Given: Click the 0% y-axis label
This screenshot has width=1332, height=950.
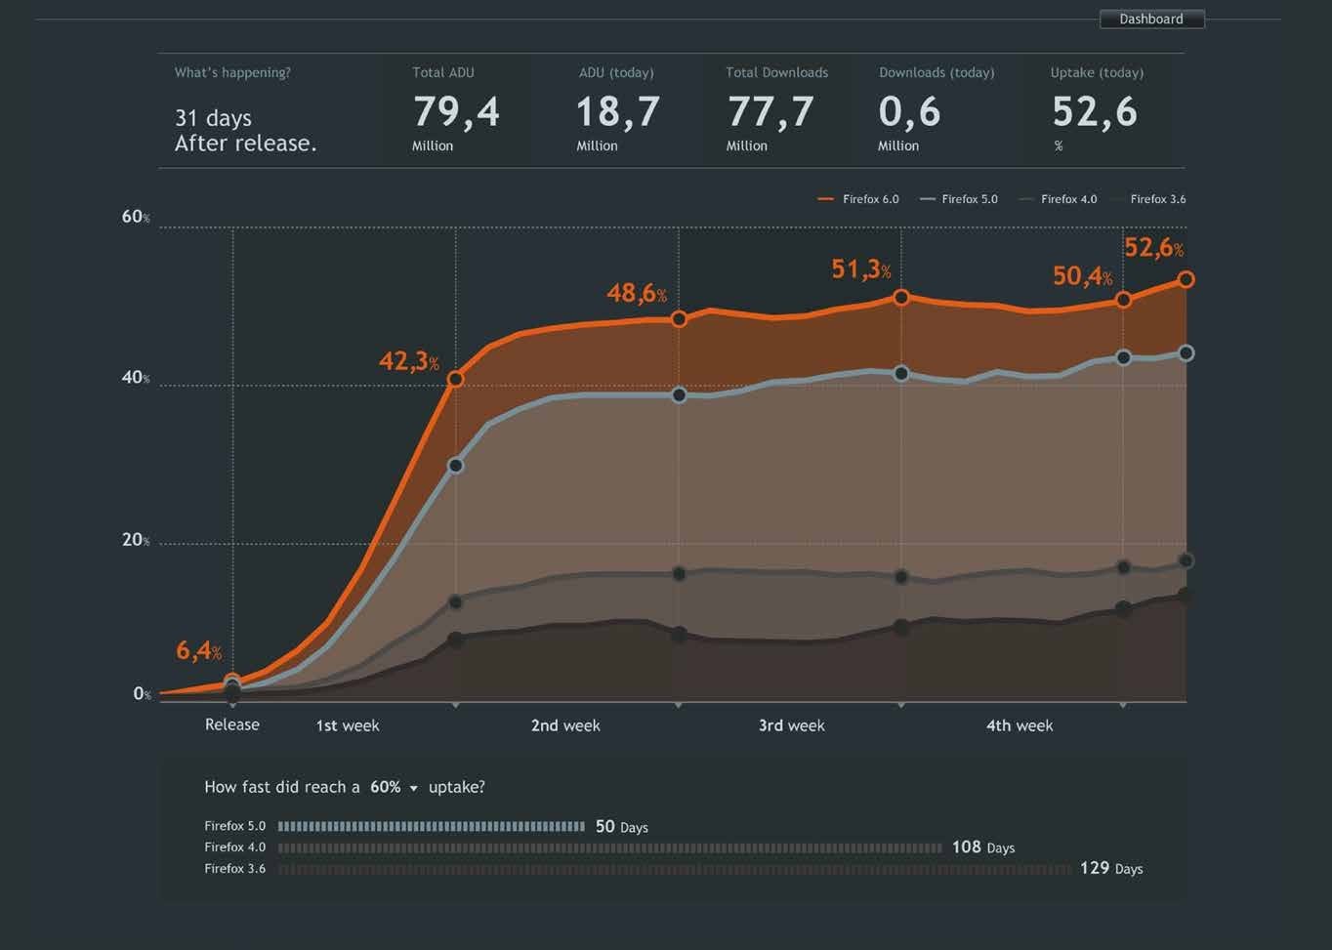Looking at the screenshot, I should click(x=143, y=693).
